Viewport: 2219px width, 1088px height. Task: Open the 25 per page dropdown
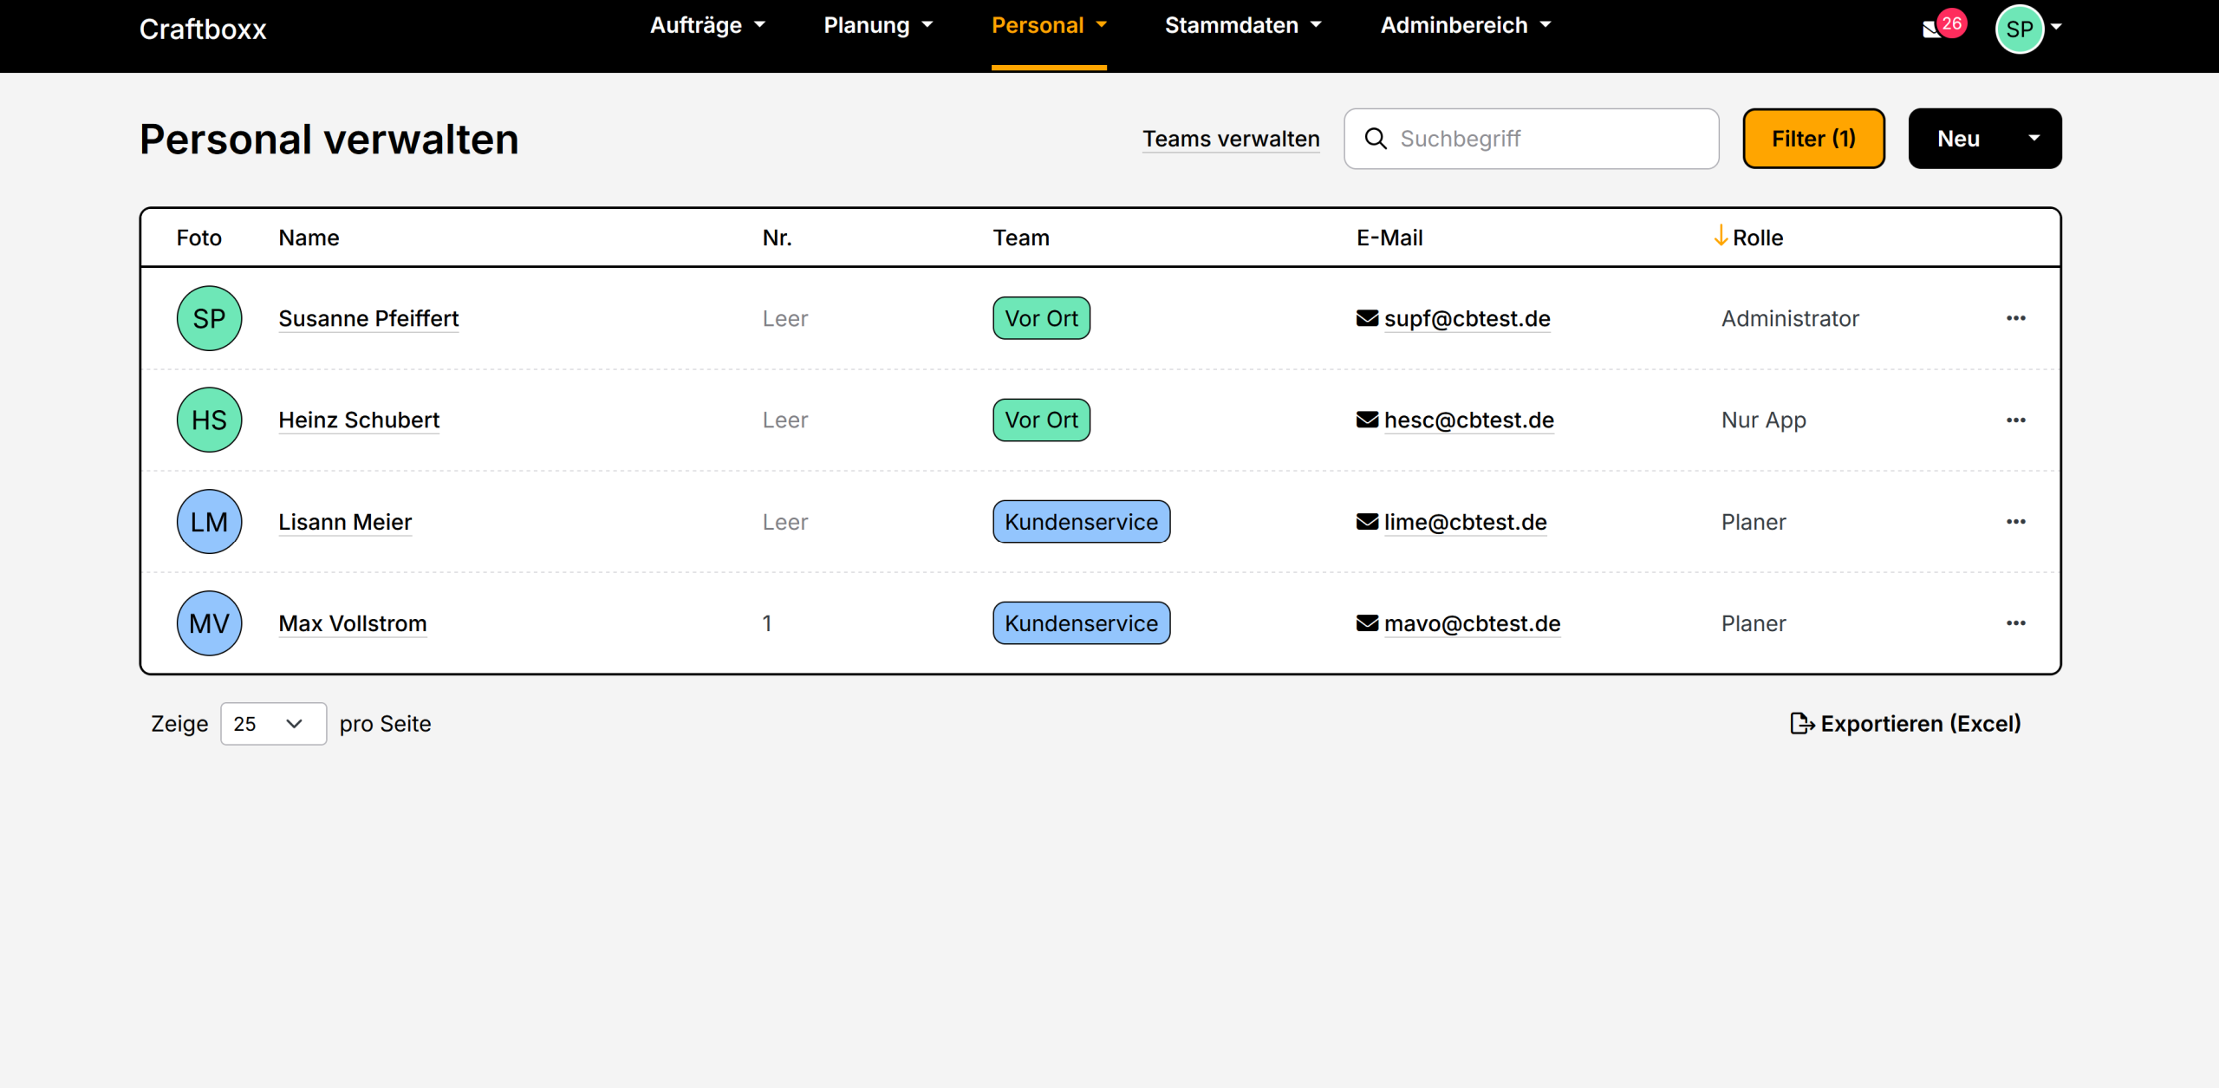point(273,724)
